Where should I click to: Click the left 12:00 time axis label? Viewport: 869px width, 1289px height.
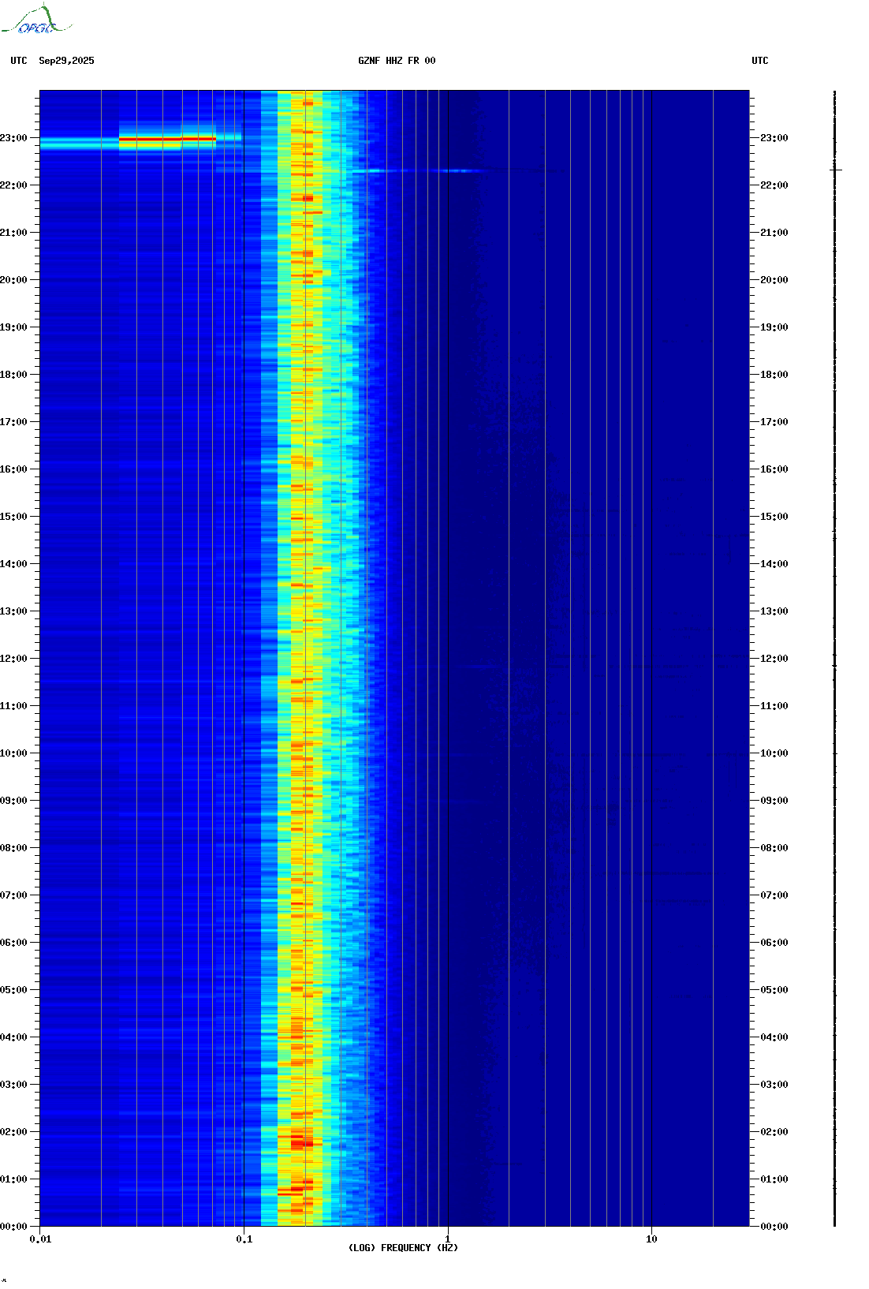pyautogui.click(x=13, y=659)
